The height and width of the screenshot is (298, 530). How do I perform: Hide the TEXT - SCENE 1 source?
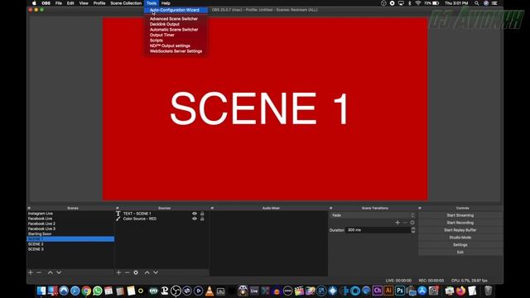[x=195, y=214]
